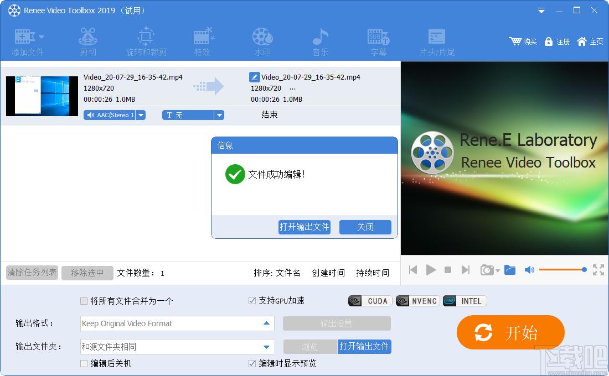Sort by file name (文件名)
609x376 pixels.
pyautogui.click(x=288, y=273)
